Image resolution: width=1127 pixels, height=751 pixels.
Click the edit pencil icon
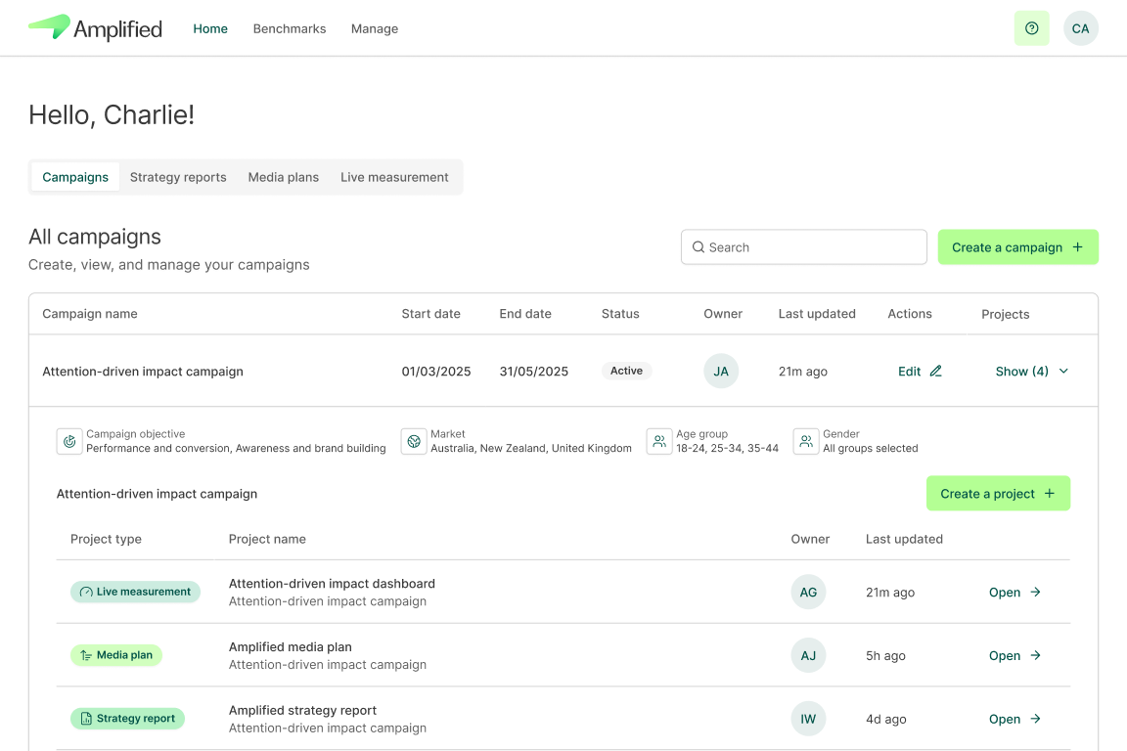point(935,372)
